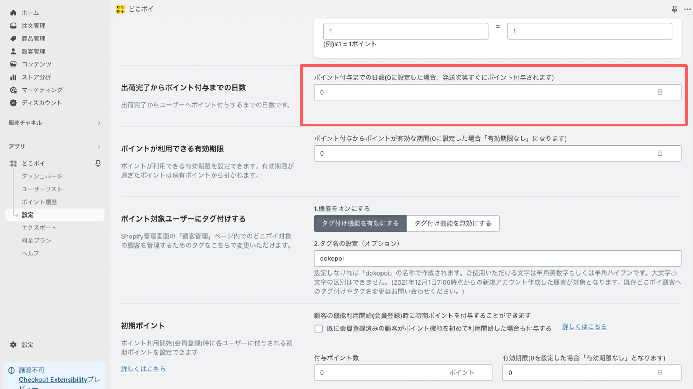Viewport: 693px width, 389px height.
Task: Expand the 販売チャネル section chevron
Action: tap(99, 123)
